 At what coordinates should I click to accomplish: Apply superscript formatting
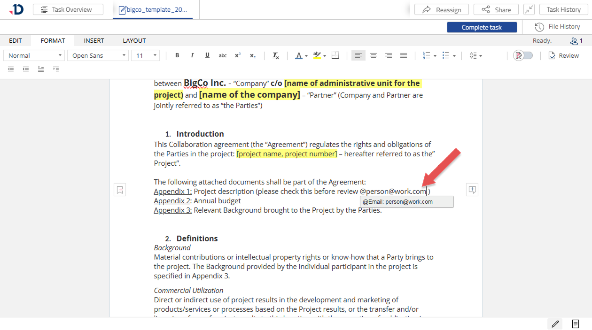click(237, 55)
